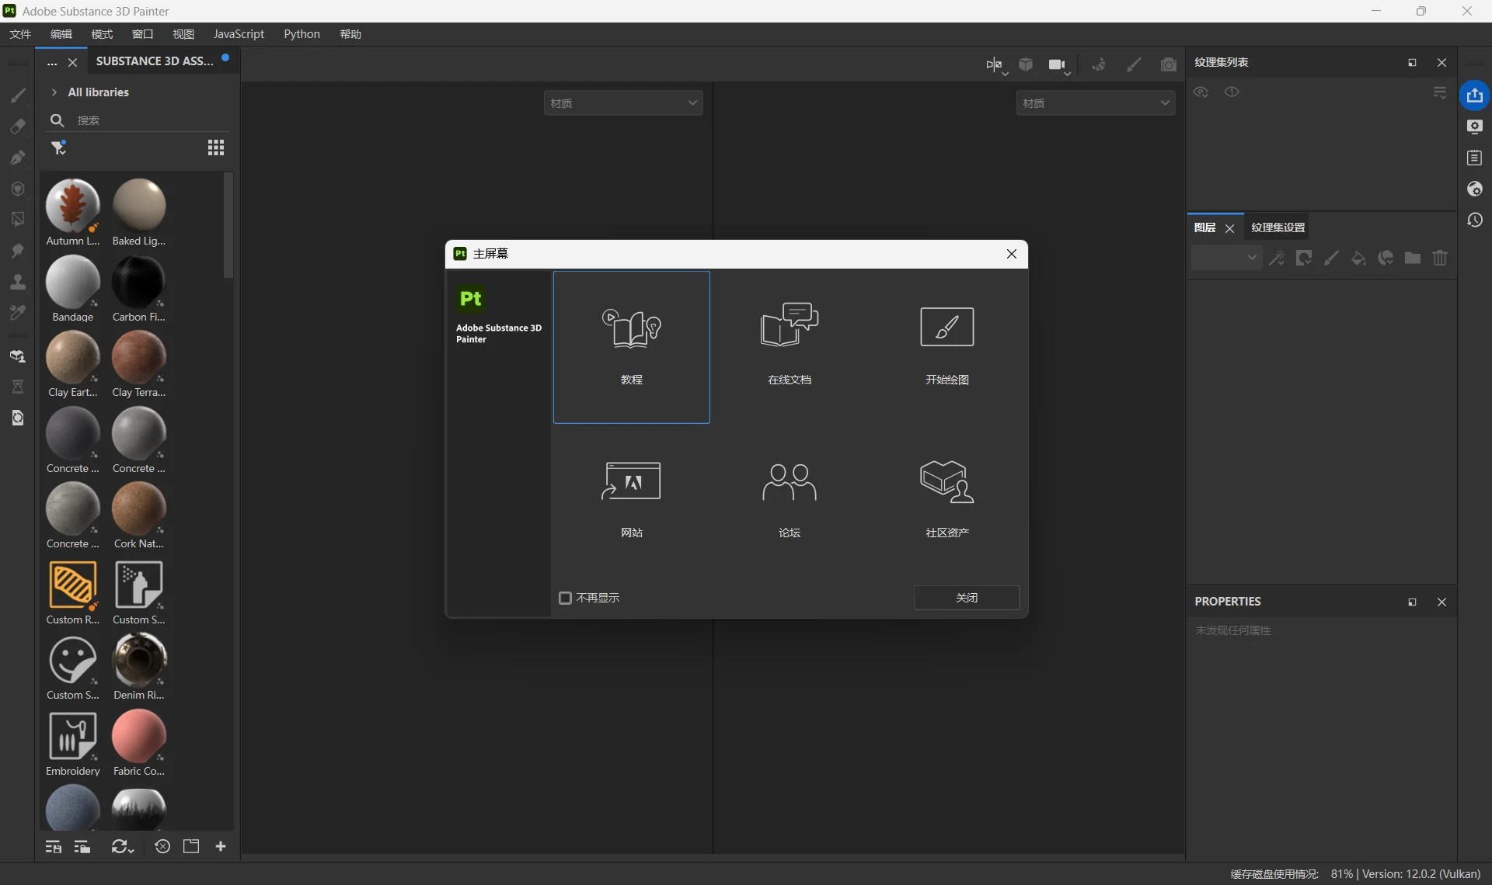Image resolution: width=1492 pixels, height=885 pixels.
Task: Open 在线文档 tile in home screen
Action: tap(790, 347)
